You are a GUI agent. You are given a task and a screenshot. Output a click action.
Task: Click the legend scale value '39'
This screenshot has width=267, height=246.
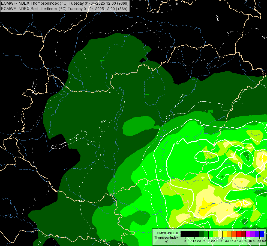241,241
